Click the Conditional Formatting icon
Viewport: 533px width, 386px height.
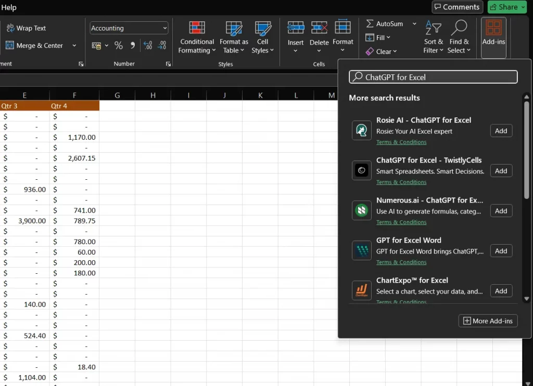(197, 29)
